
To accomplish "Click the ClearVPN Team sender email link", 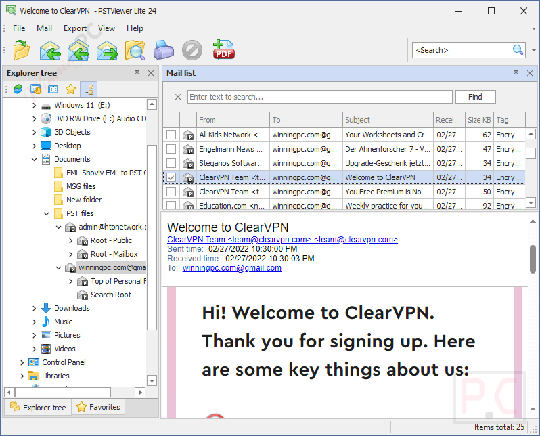I will [282, 240].
